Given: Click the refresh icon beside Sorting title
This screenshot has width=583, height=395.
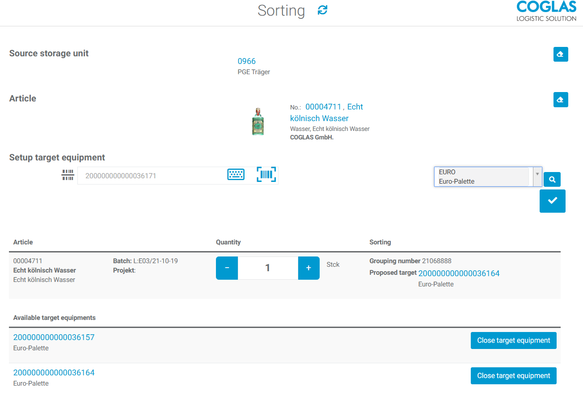Looking at the screenshot, I should [x=322, y=10].
